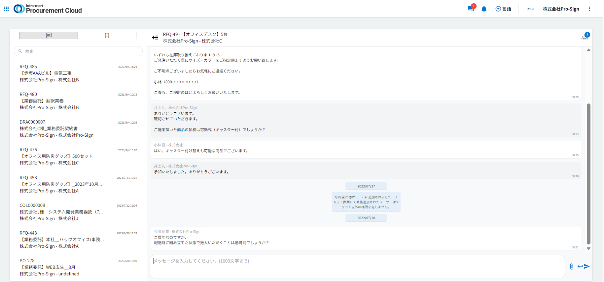Click the RFQ-49 オフィスデスク room title
604x282 pixels.
point(195,34)
